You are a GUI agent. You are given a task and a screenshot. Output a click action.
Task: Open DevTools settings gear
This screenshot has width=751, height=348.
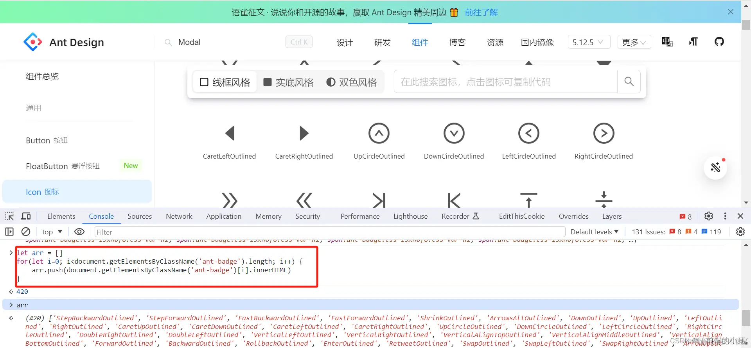(709, 216)
